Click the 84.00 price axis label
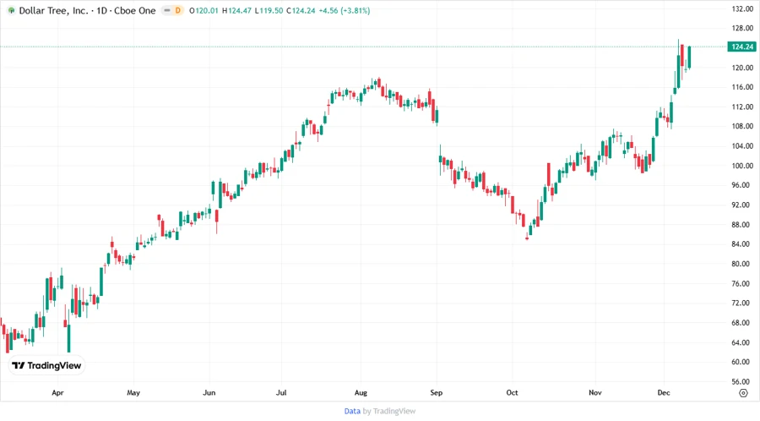760x421 pixels. pyautogui.click(x=742, y=244)
